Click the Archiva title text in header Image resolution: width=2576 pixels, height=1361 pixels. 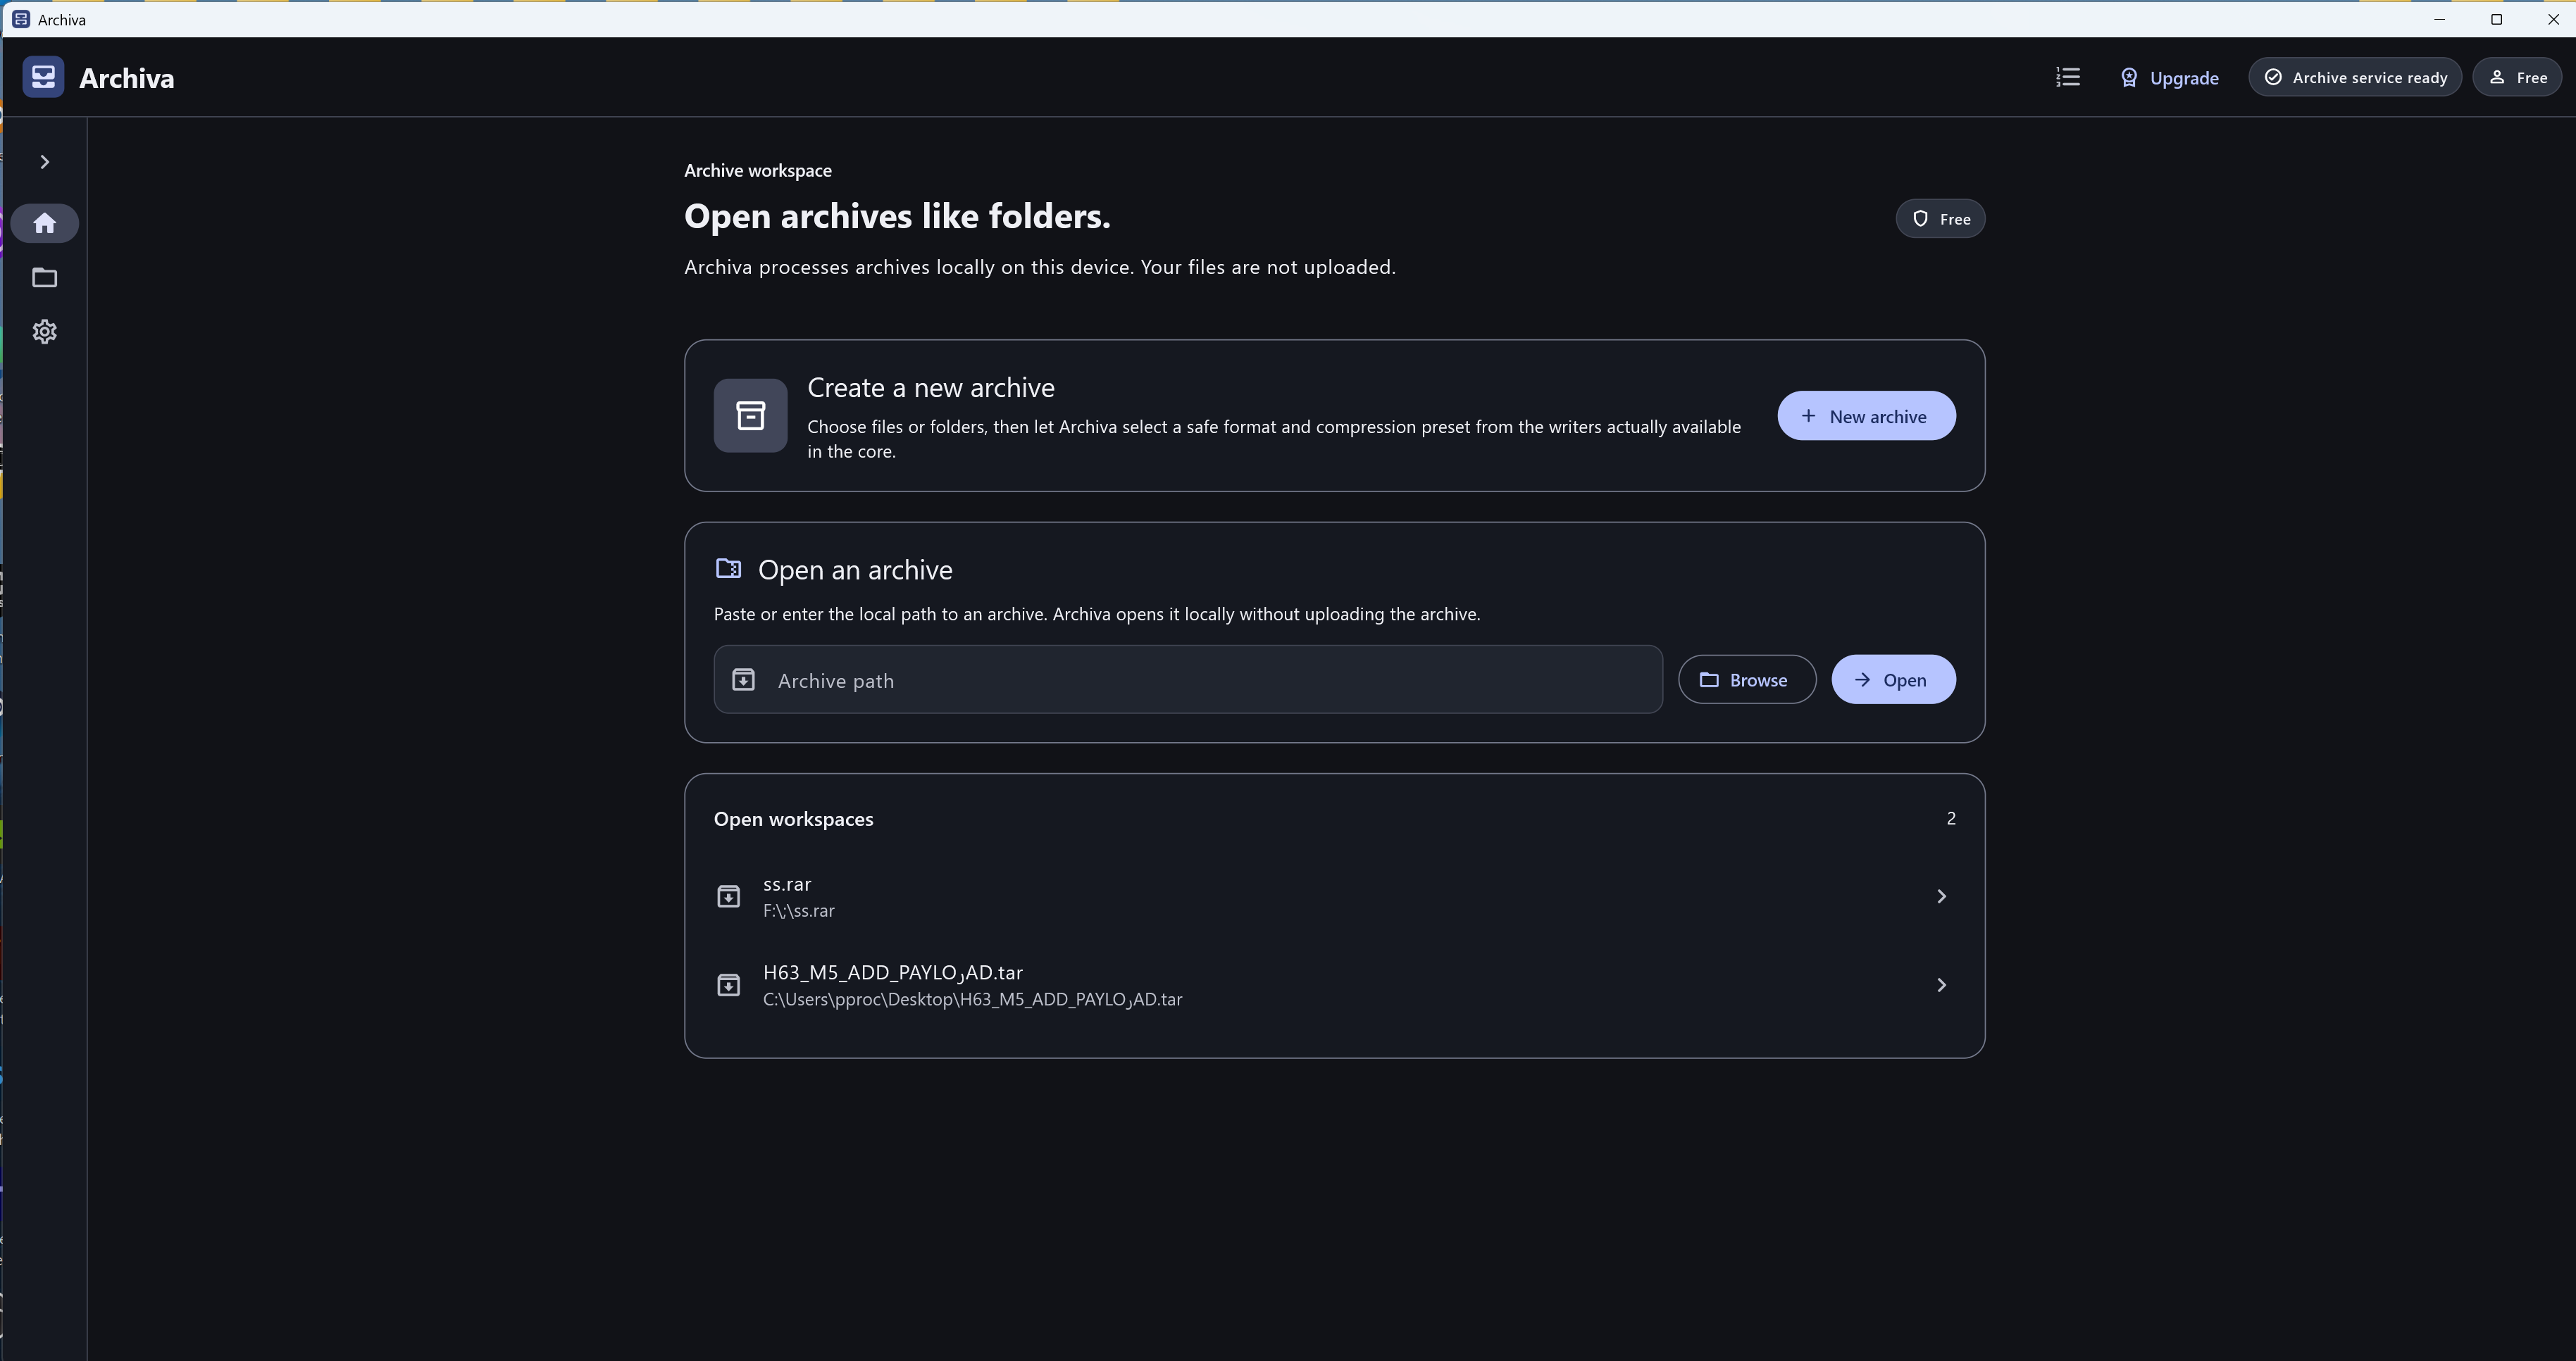(x=126, y=78)
